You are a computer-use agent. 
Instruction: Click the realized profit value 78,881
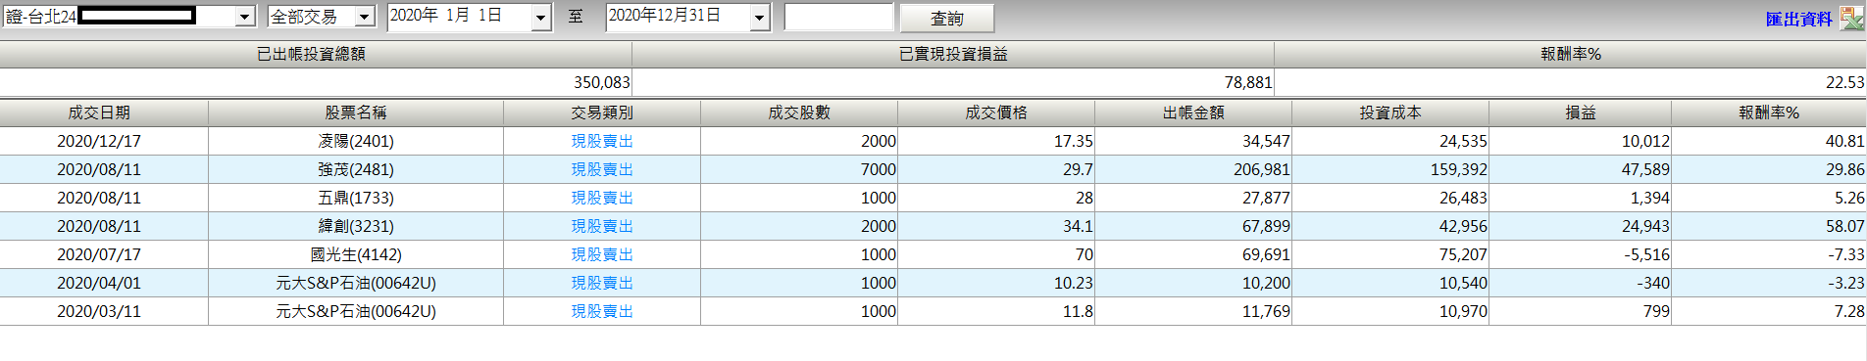coord(1248,83)
